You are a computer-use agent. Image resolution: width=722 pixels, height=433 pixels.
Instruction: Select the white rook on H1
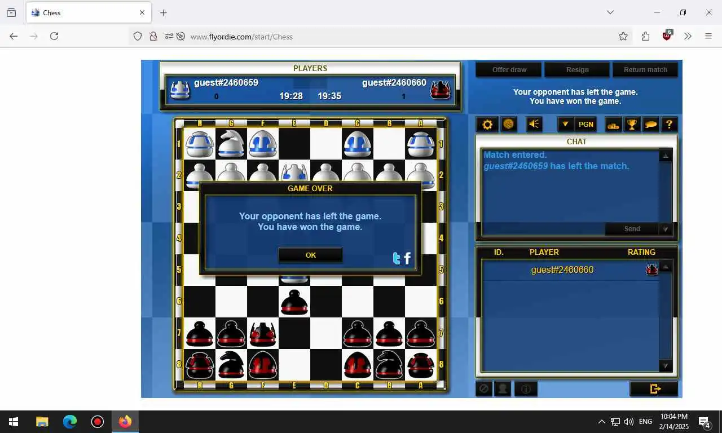pos(200,144)
